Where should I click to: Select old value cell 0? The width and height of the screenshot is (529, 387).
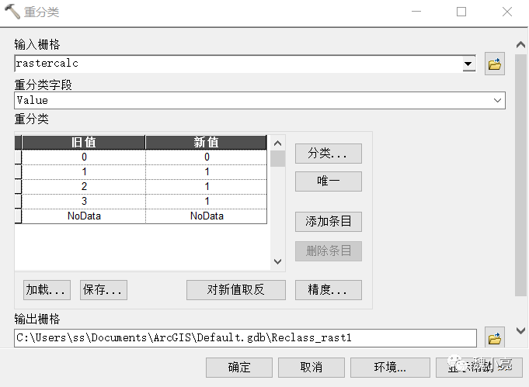pos(84,157)
